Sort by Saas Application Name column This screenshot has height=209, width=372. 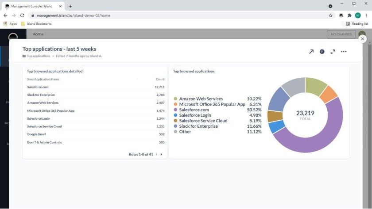(43, 79)
